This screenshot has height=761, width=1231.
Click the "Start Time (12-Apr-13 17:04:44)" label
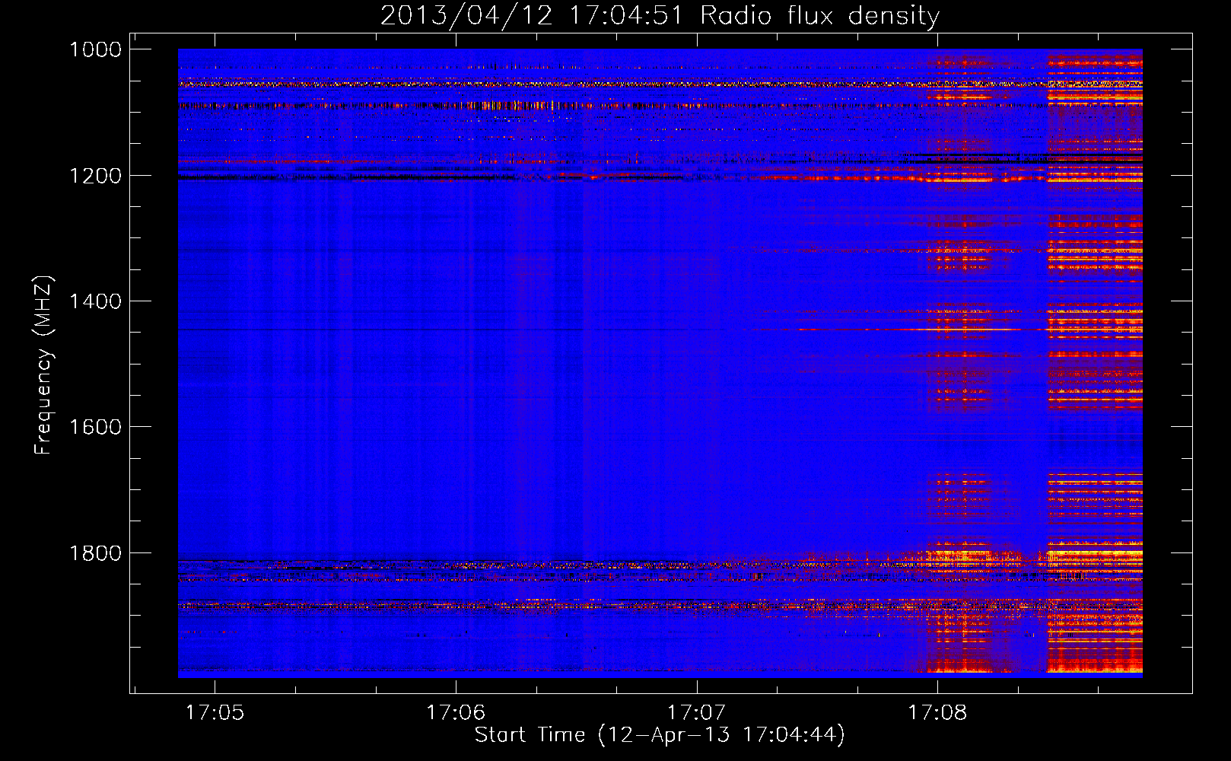click(x=660, y=735)
